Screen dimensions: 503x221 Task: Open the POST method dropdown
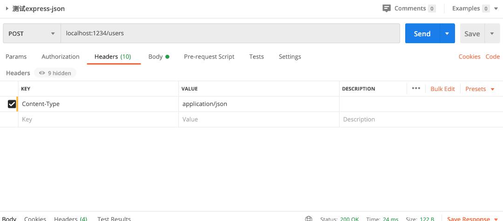pyautogui.click(x=32, y=33)
